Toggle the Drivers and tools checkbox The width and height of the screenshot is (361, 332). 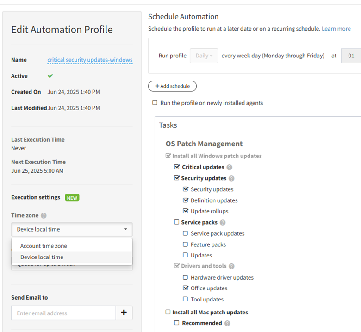(177, 266)
